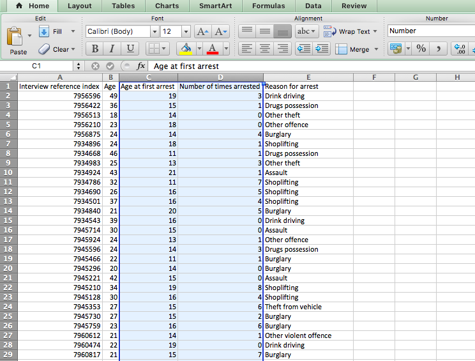Toggle bold formatting

point(95,49)
